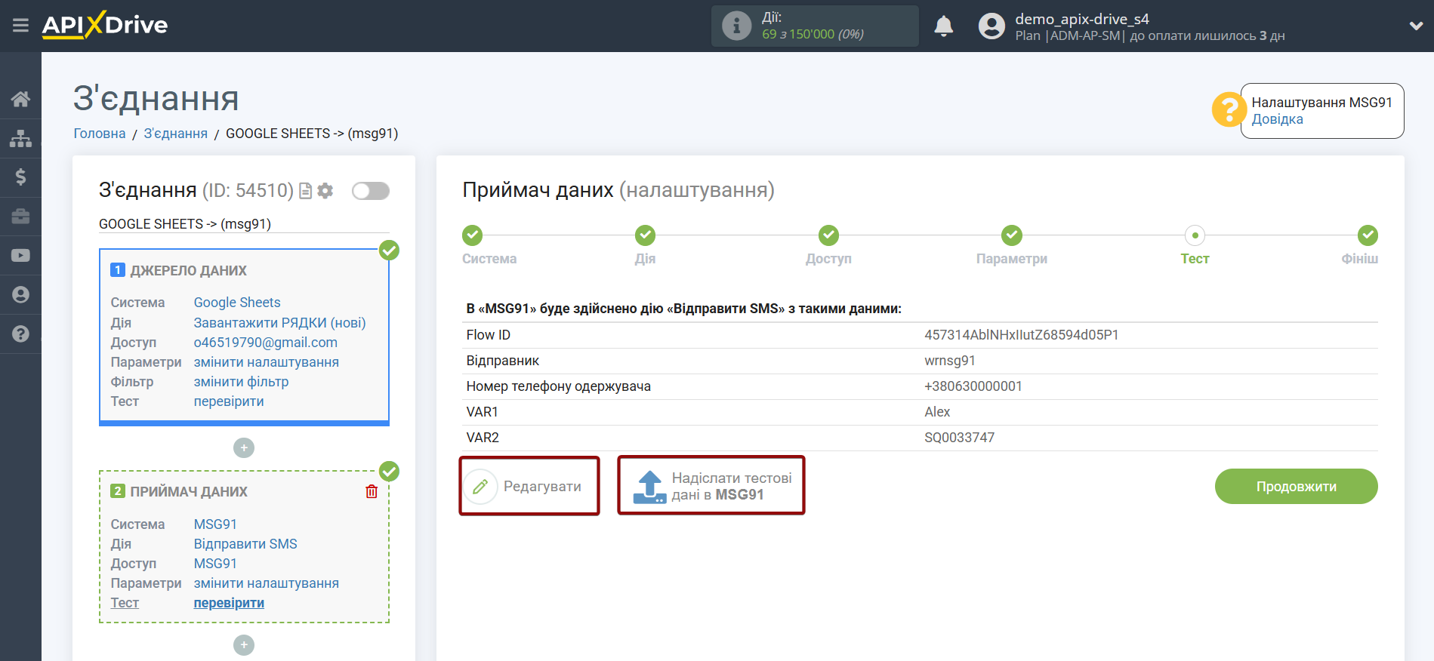Expand the account dropdown chevron

click(1416, 26)
